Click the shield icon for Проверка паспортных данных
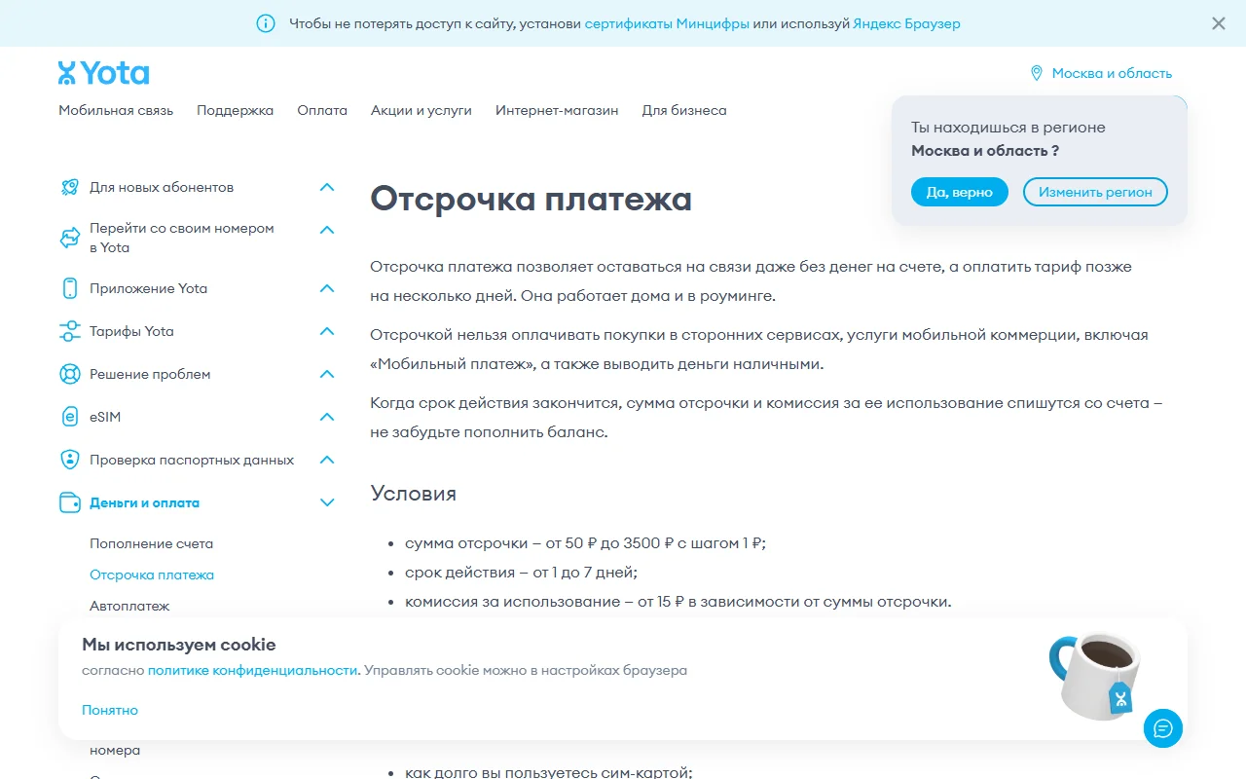Screen dimensions: 1246x779 click(x=69, y=460)
